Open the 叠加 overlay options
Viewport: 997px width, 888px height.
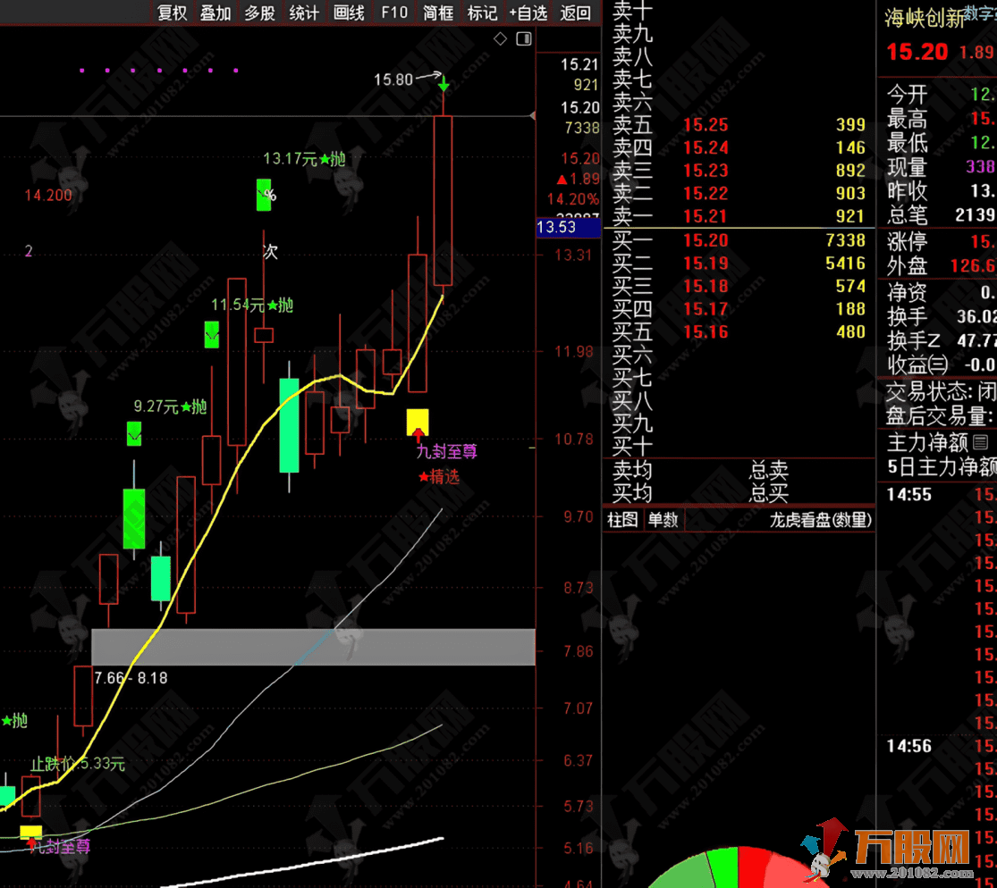215,13
